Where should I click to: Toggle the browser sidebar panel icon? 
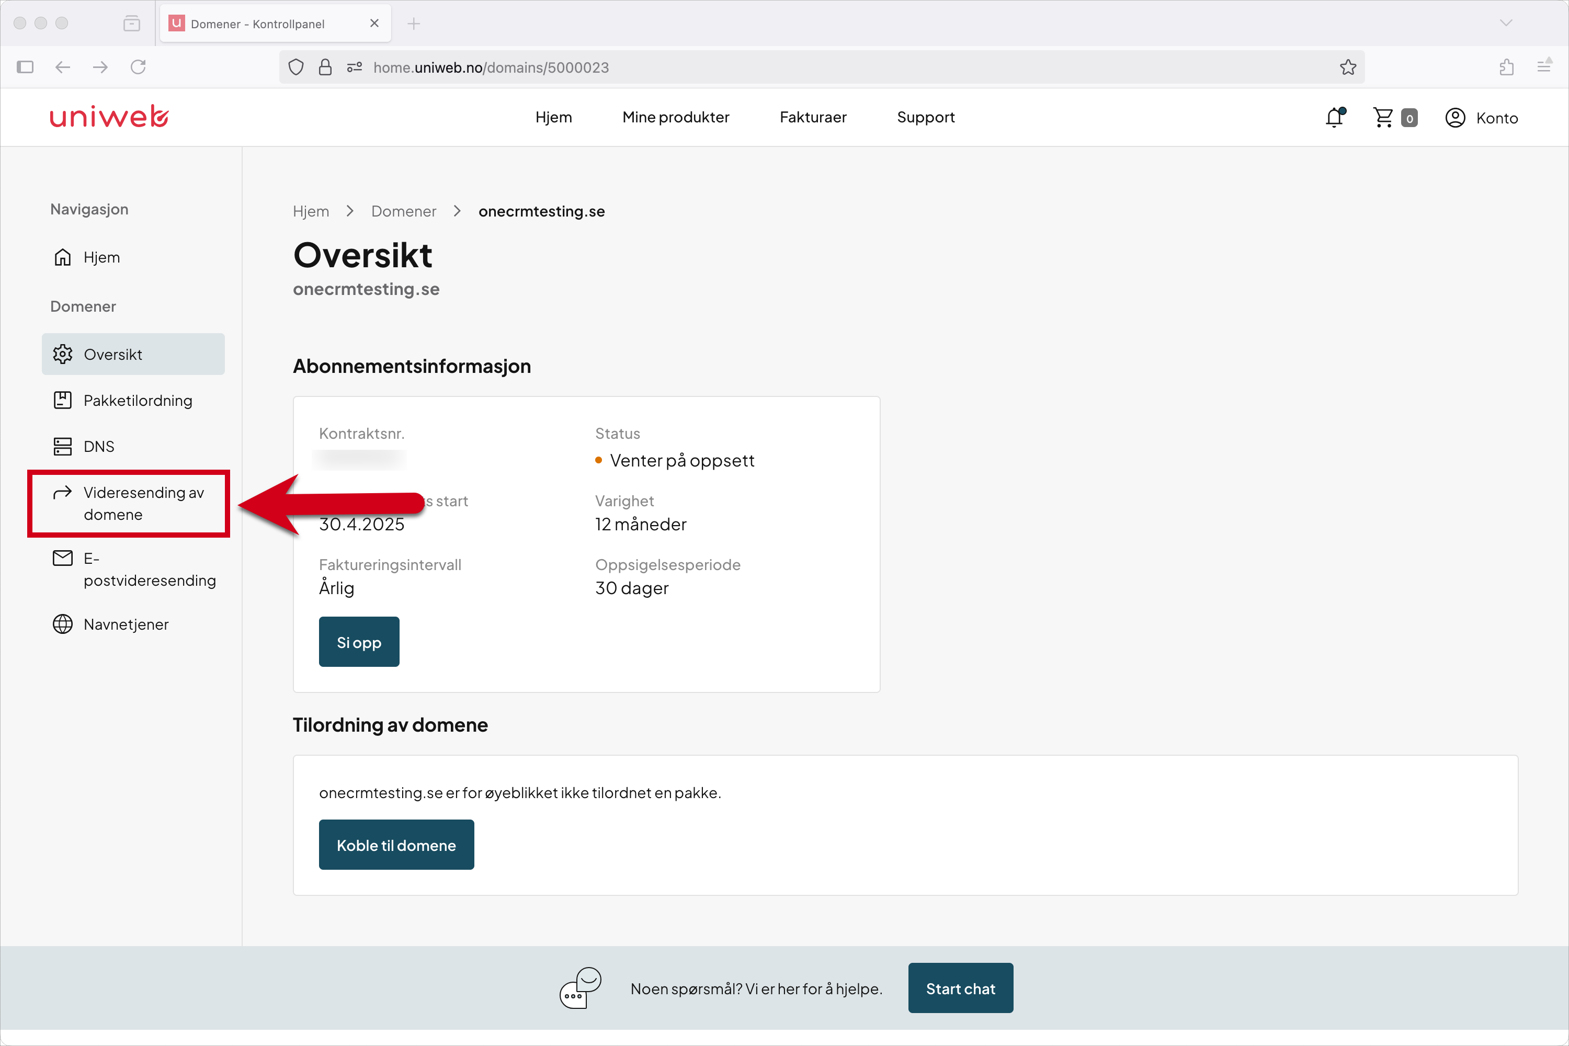point(25,67)
